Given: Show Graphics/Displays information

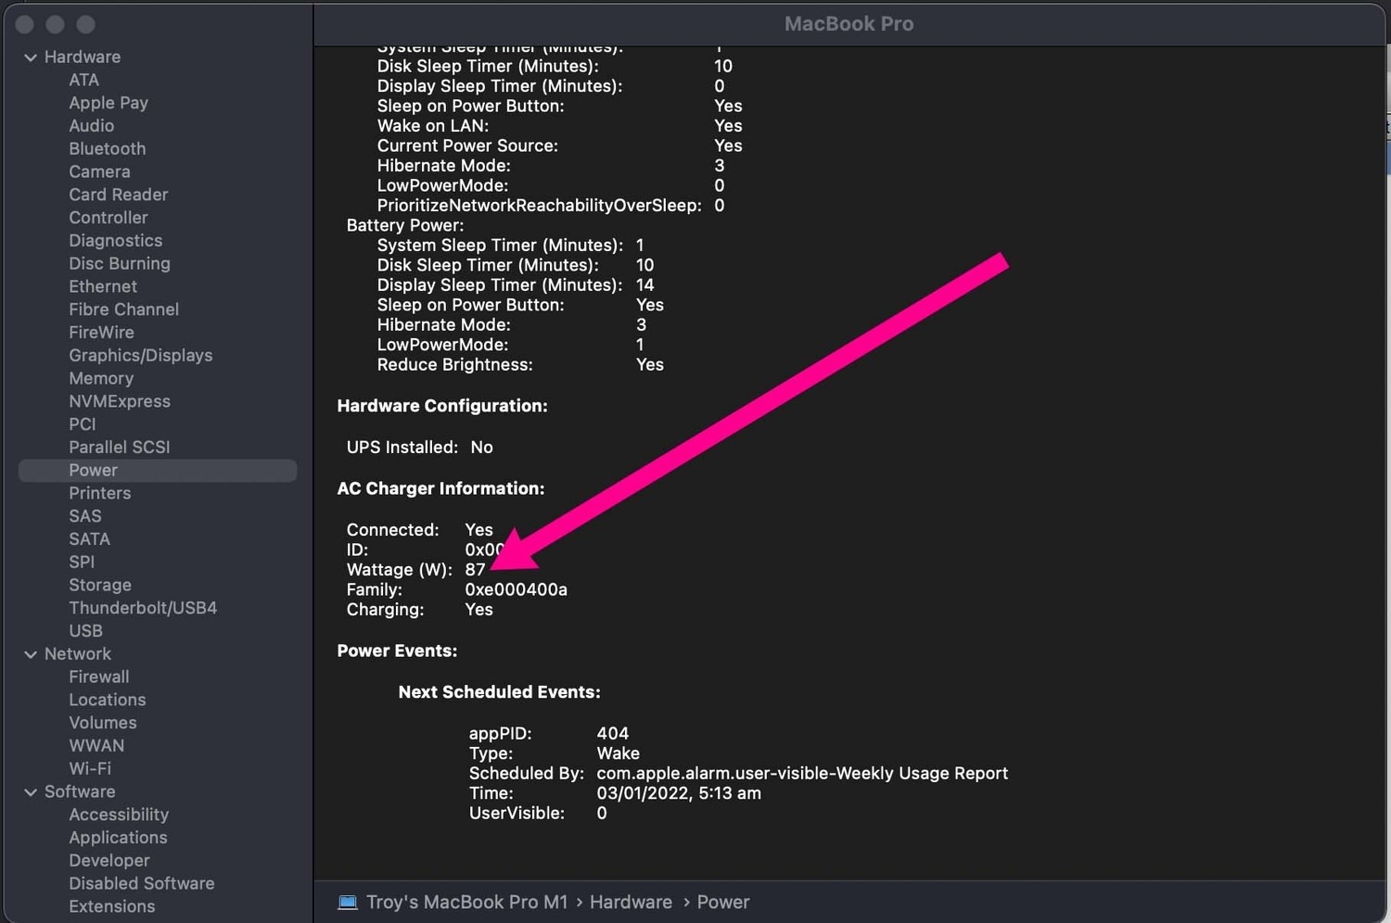Looking at the screenshot, I should 140,356.
